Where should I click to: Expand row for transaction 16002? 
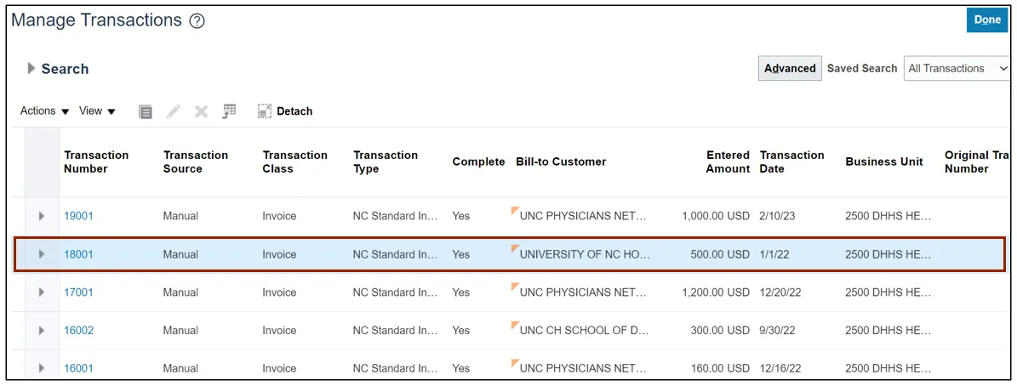click(x=42, y=331)
